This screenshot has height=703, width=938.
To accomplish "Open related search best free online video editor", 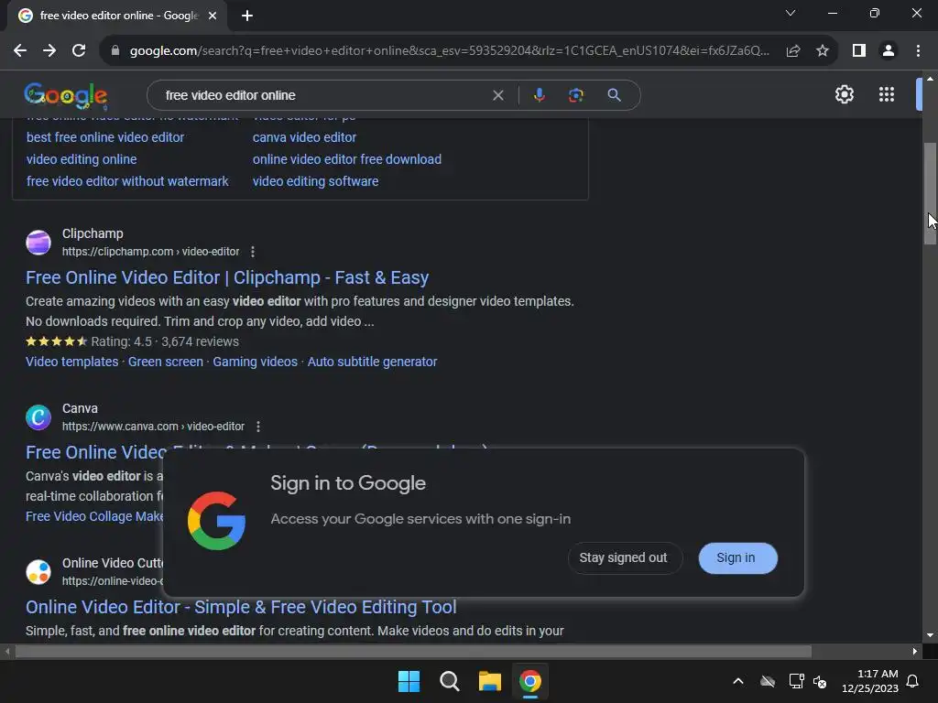I will [105, 137].
